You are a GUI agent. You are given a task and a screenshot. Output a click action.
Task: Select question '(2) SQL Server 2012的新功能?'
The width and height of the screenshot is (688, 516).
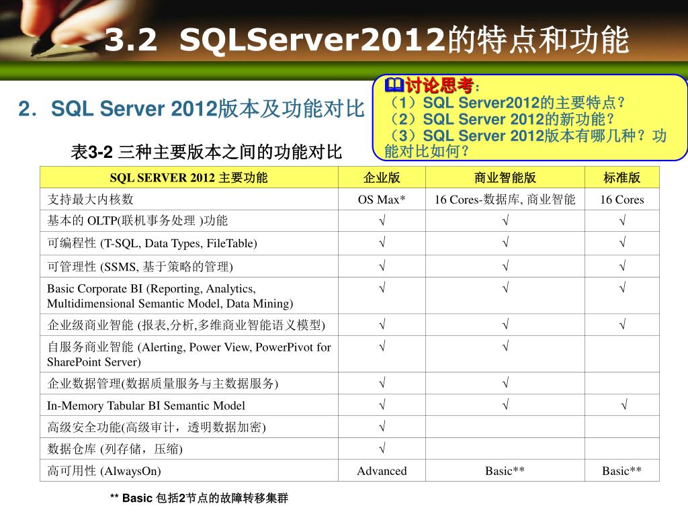pos(501,119)
